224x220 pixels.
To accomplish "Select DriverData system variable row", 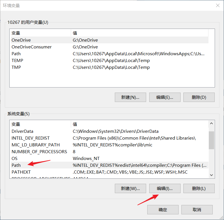I will tap(23, 131).
